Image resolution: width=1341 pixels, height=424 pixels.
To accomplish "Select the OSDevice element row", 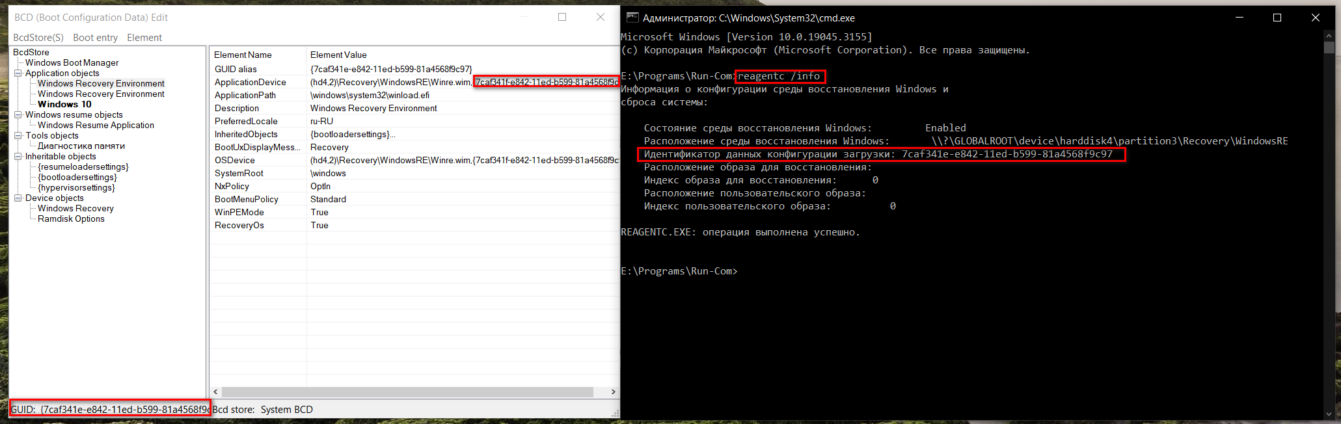I will [414, 160].
